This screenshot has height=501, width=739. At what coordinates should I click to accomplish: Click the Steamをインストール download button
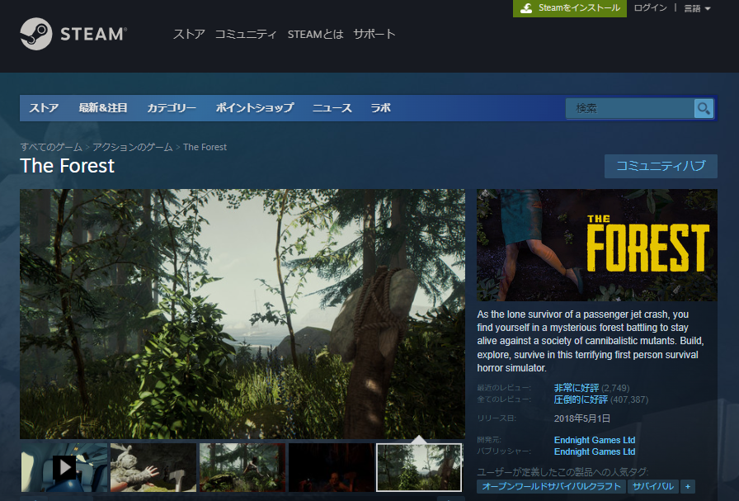(570, 8)
